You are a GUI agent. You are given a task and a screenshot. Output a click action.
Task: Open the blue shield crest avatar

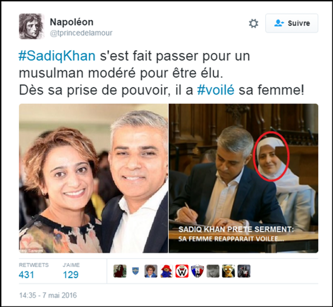[135, 271]
